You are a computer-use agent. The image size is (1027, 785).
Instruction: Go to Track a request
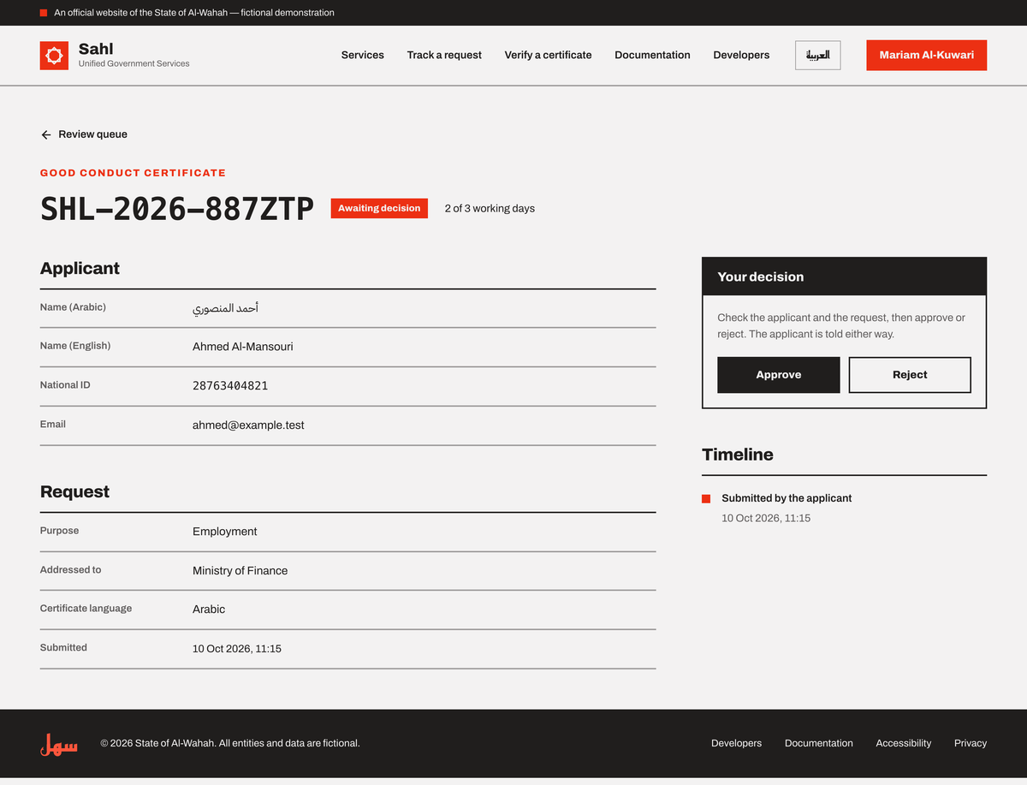444,55
